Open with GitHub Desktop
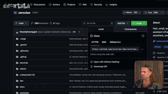This screenshot has width=168, height=94. pos(107,62)
